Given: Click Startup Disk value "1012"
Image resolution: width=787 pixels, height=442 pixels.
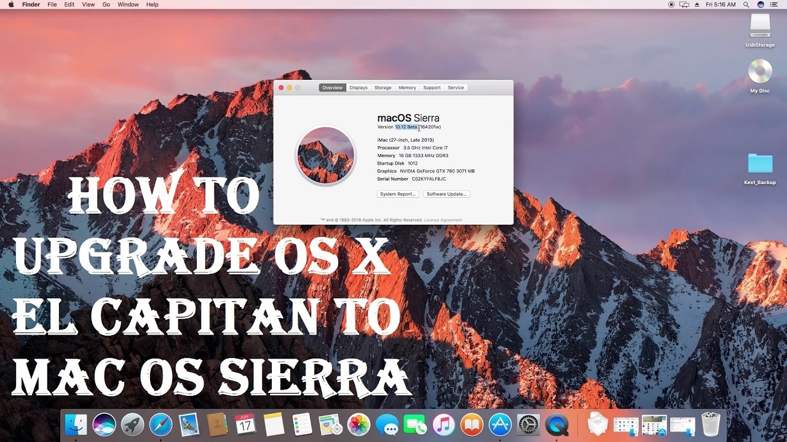Looking at the screenshot, I should [413, 163].
